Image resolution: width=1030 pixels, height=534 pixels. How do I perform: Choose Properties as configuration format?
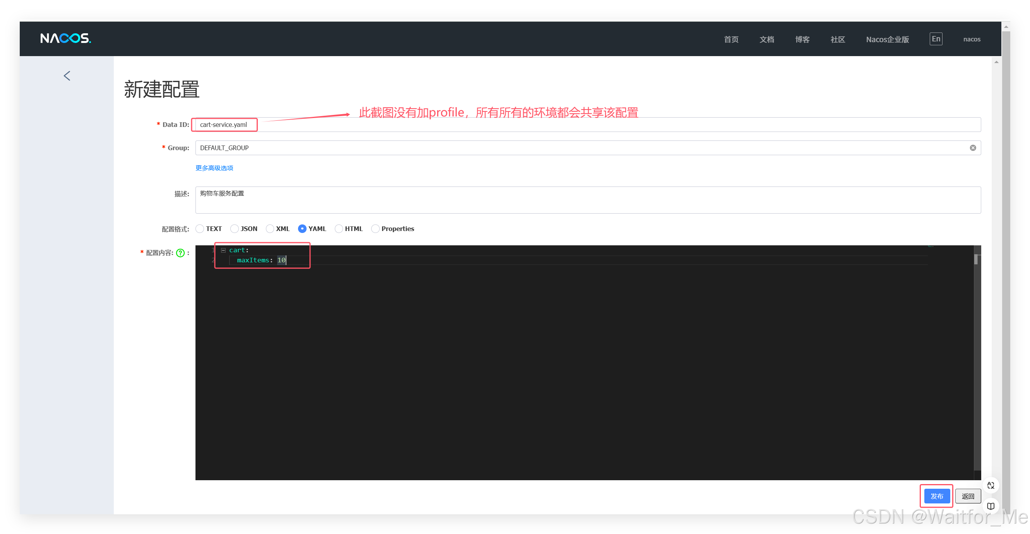point(375,229)
